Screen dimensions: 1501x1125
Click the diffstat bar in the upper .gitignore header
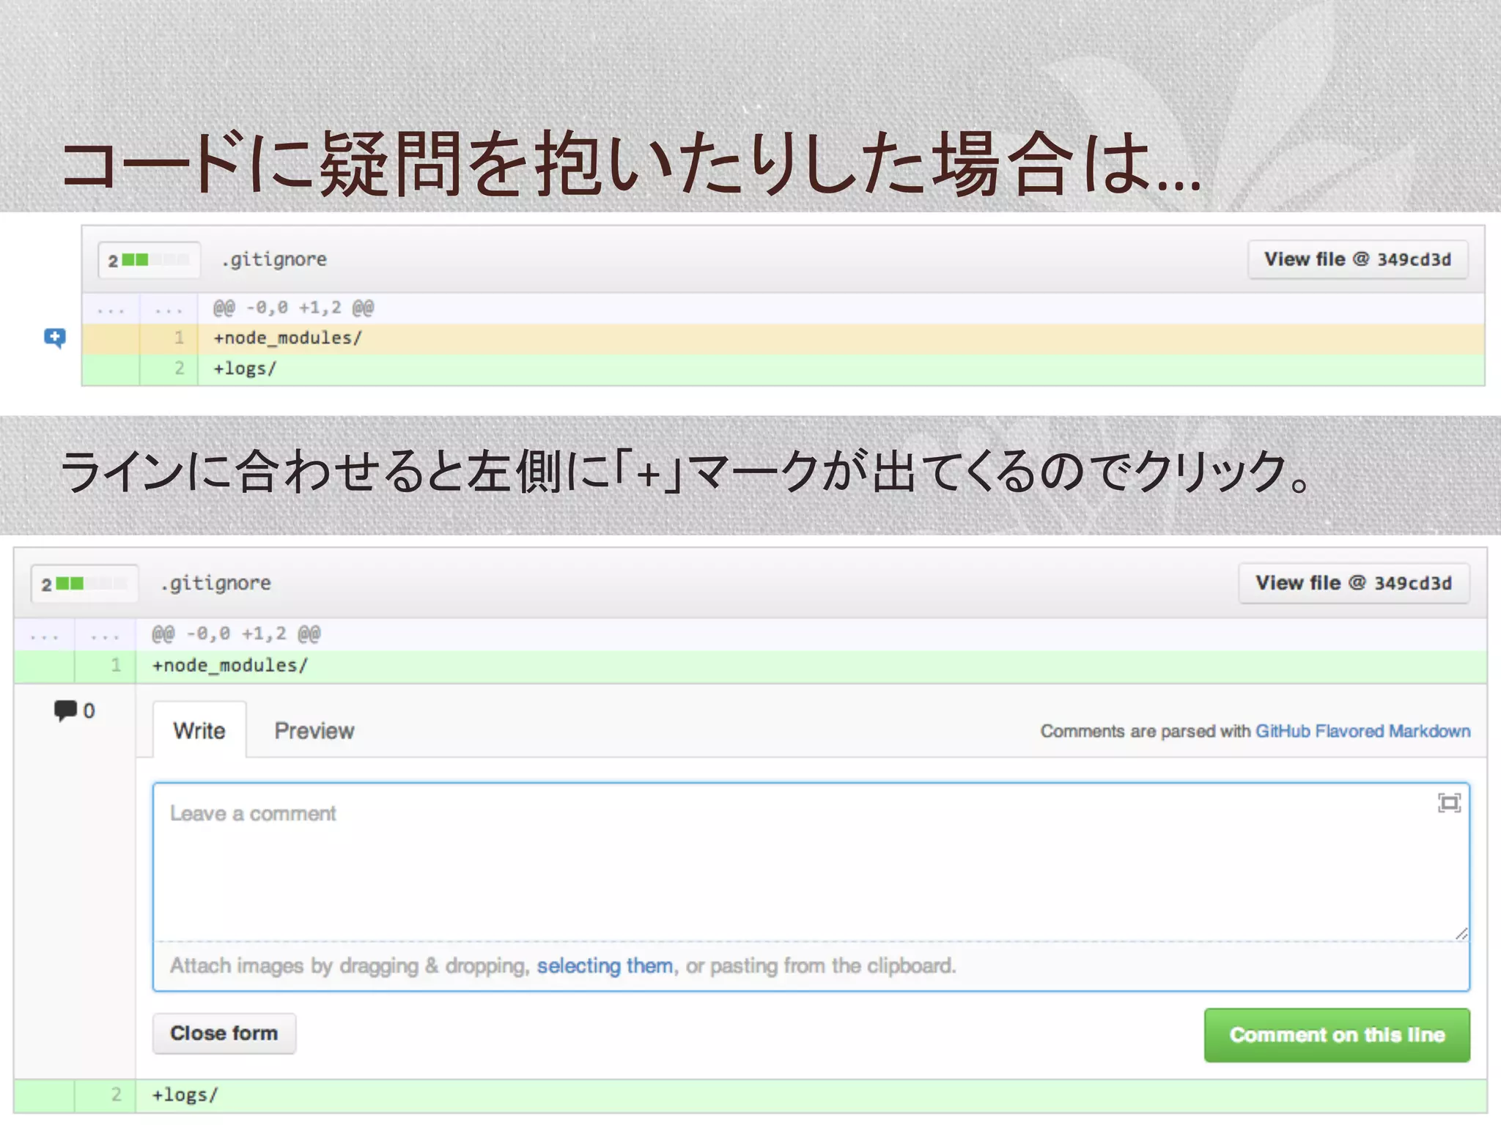click(x=150, y=260)
